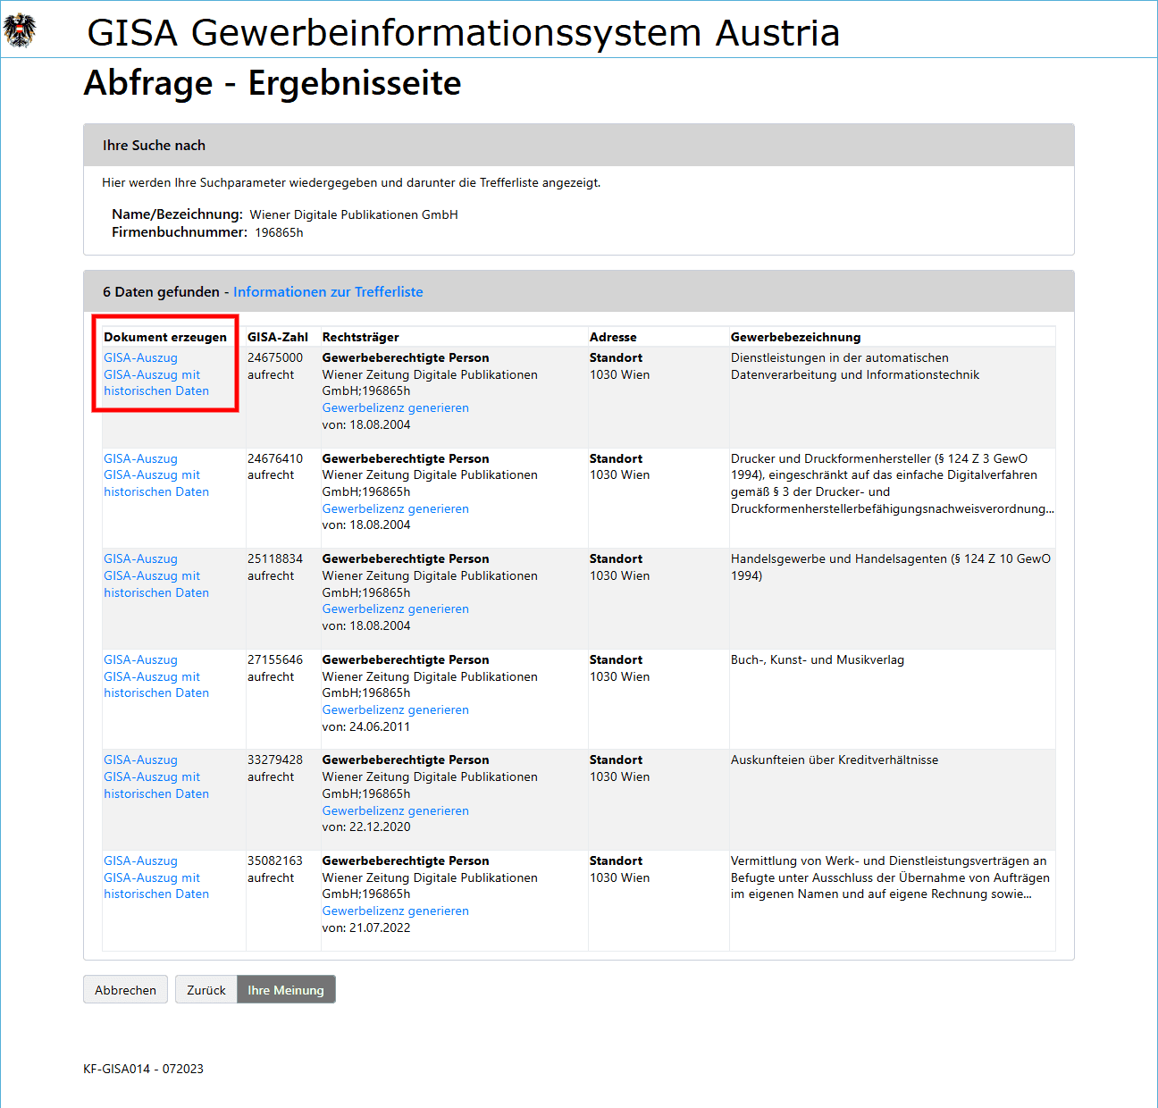Click the text Buch-, Kunst- und Musikverlag
This screenshot has width=1158, height=1108.
(x=818, y=660)
